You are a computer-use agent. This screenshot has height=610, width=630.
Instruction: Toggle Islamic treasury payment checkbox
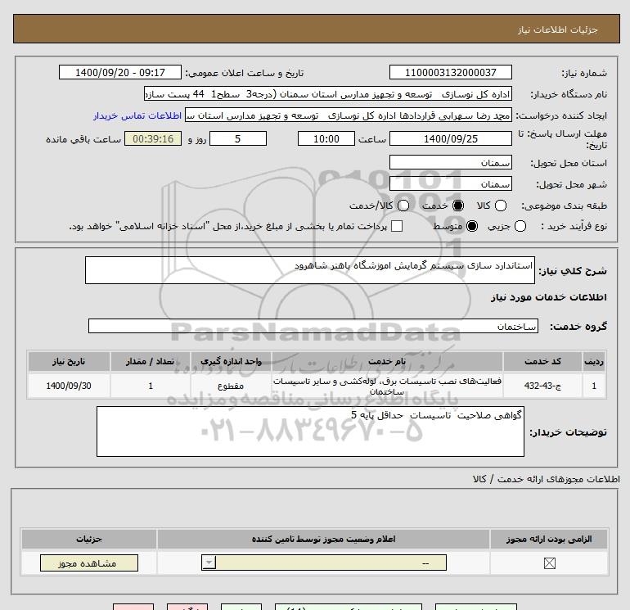397,226
